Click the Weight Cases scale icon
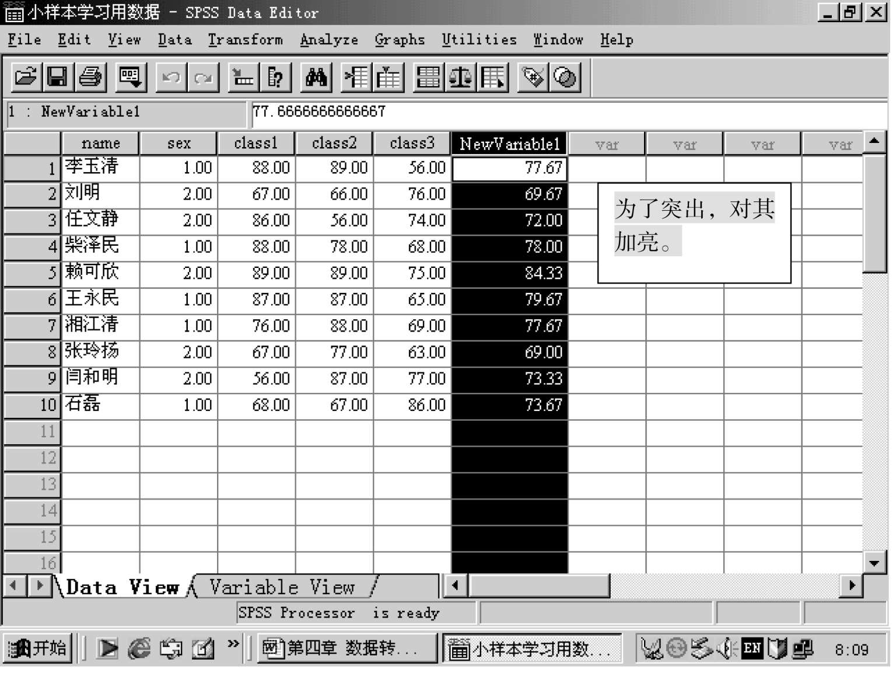 [460, 77]
